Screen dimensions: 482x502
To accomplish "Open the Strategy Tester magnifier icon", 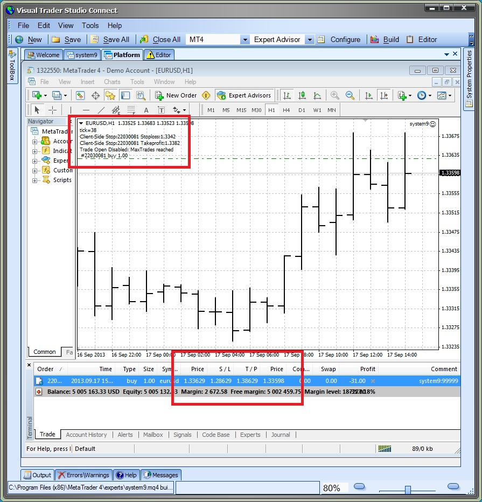I will [141, 95].
